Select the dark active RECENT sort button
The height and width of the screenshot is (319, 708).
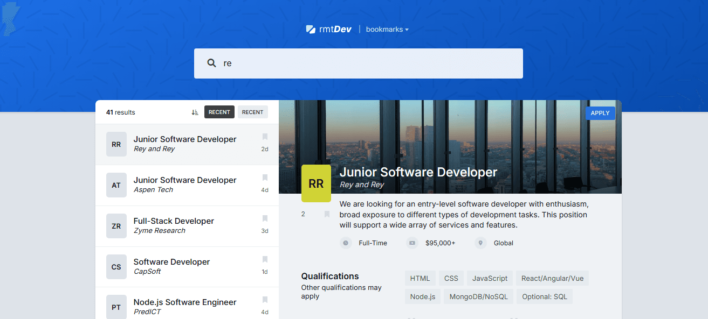click(x=219, y=112)
